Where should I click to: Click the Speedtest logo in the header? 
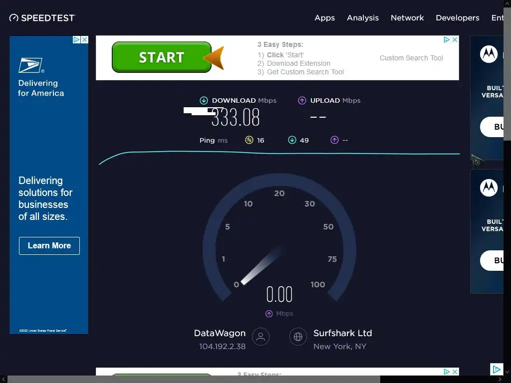tap(42, 18)
